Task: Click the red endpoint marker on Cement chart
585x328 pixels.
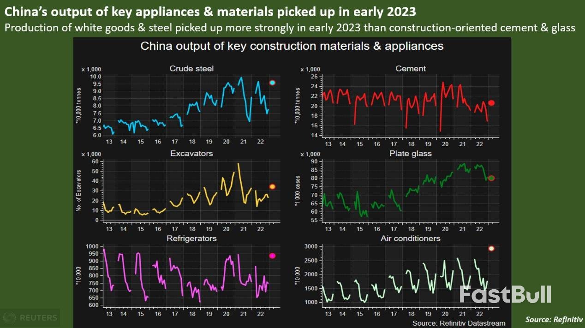Action: tap(490, 103)
